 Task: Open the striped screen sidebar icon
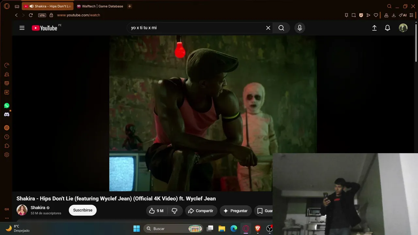click(x=7, y=83)
